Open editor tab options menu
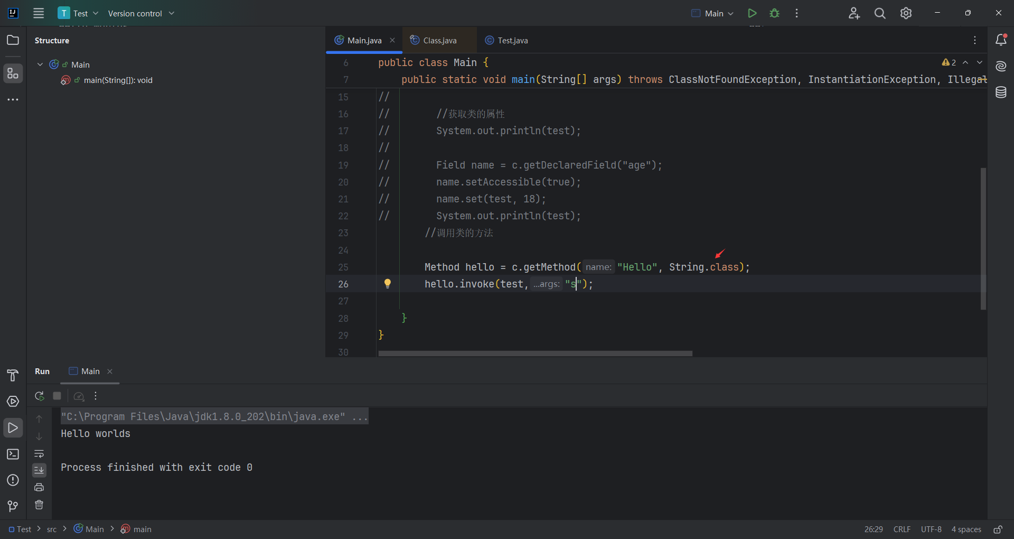The image size is (1014, 539). pyautogui.click(x=975, y=40)
